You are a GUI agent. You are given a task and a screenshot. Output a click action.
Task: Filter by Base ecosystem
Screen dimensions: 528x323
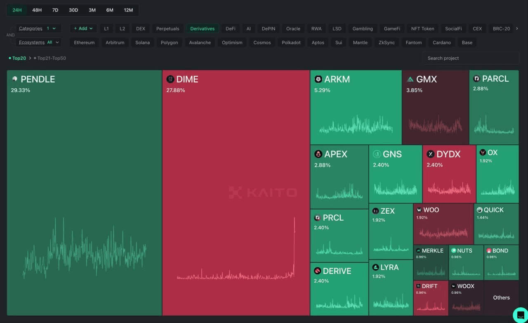pos(467,42)
